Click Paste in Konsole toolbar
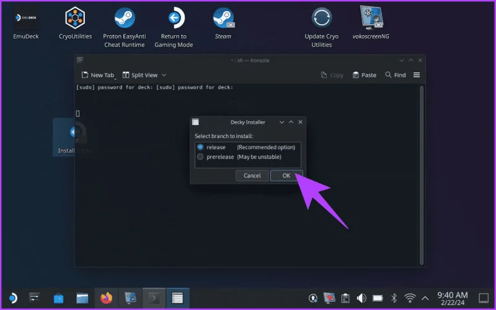The image size is (496, 310). [365, 75]
